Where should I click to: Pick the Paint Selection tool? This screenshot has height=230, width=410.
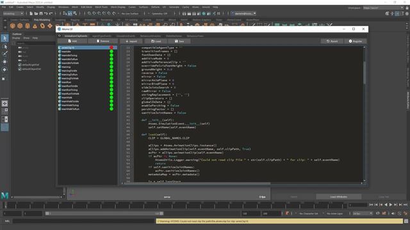[4, 54]
